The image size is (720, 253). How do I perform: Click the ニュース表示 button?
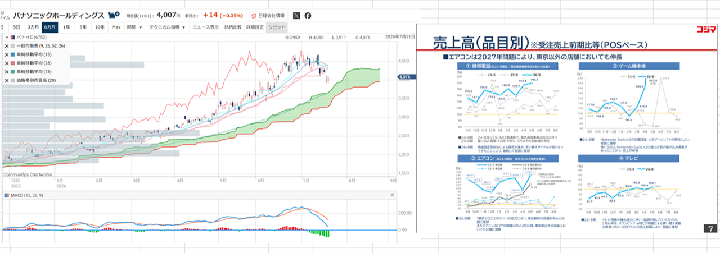206,27
